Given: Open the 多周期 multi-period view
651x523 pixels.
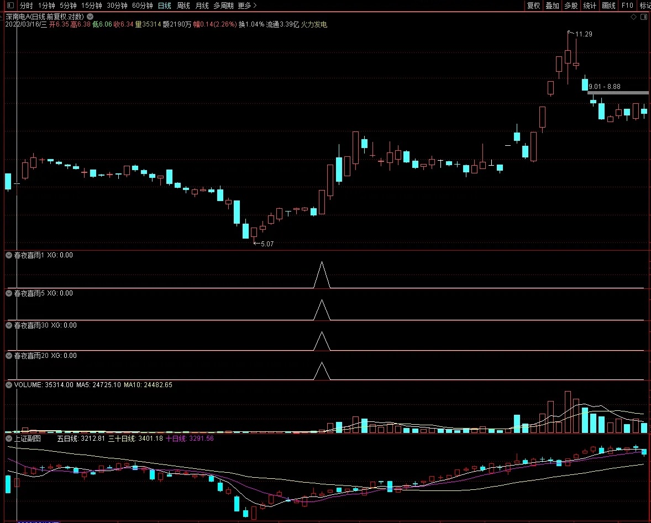Looking at the screenshot, I should coord(223,6).
